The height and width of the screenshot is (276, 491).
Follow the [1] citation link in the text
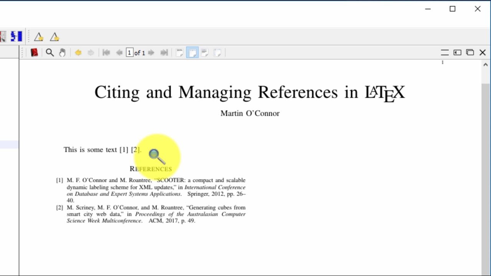pos(124,149)
